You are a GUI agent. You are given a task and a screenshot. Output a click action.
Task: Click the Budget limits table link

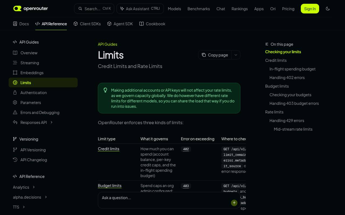click(x=110, y=186)
